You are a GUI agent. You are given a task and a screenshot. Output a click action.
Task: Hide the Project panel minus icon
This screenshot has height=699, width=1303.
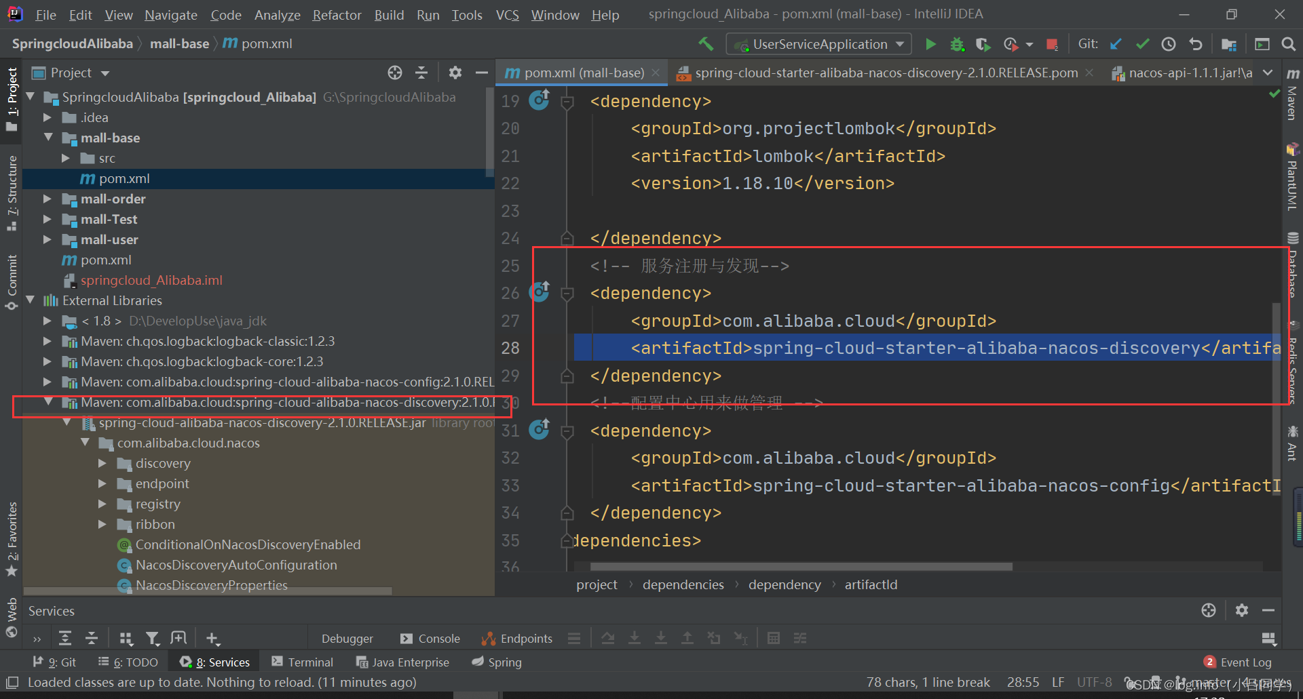click(x=482, y=73)
